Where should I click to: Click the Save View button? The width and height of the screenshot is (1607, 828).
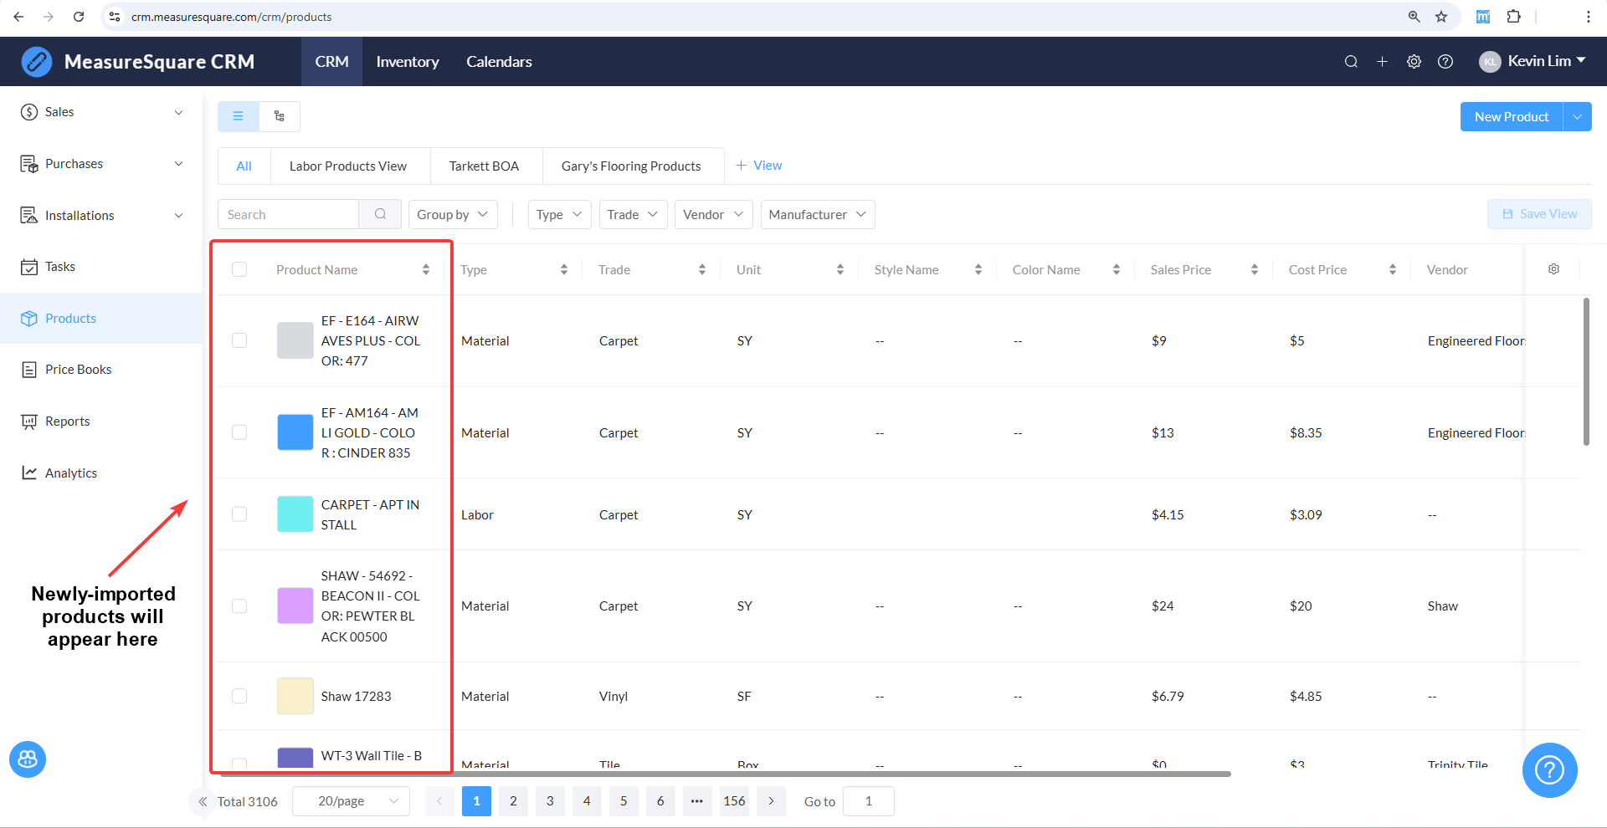point(1539,214)
